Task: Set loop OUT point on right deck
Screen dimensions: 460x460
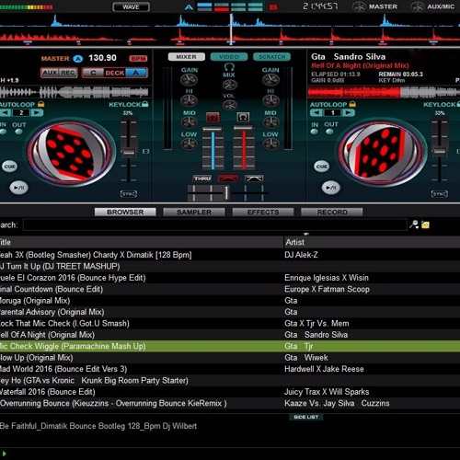Action: (x=329, y=132)
